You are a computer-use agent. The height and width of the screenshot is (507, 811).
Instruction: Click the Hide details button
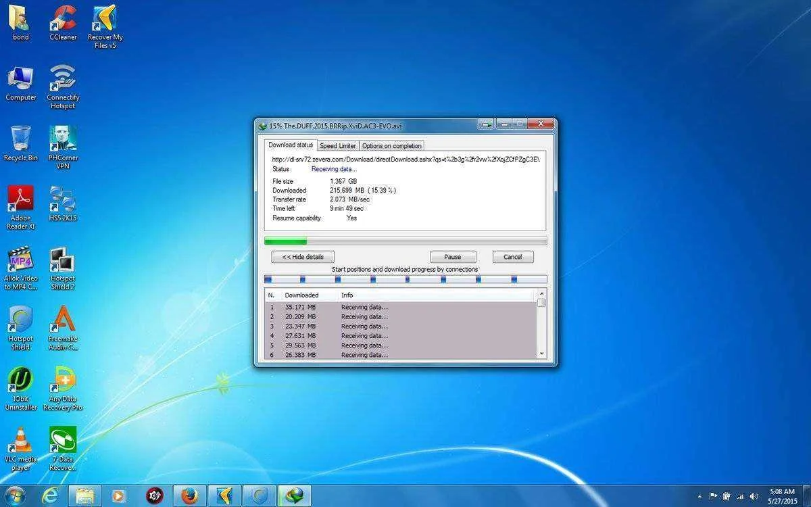303,257
